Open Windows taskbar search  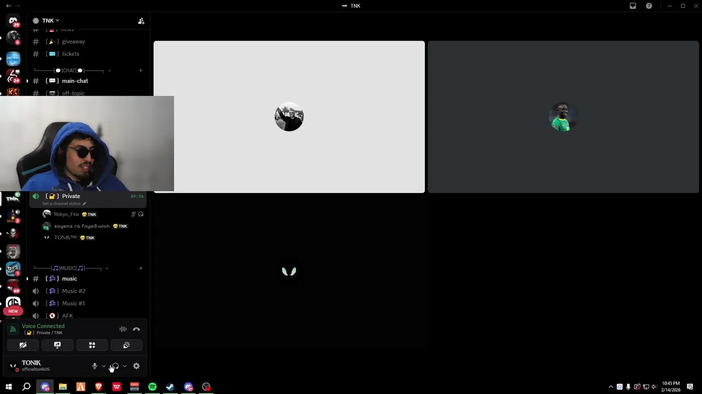click(x=26, y=387)
